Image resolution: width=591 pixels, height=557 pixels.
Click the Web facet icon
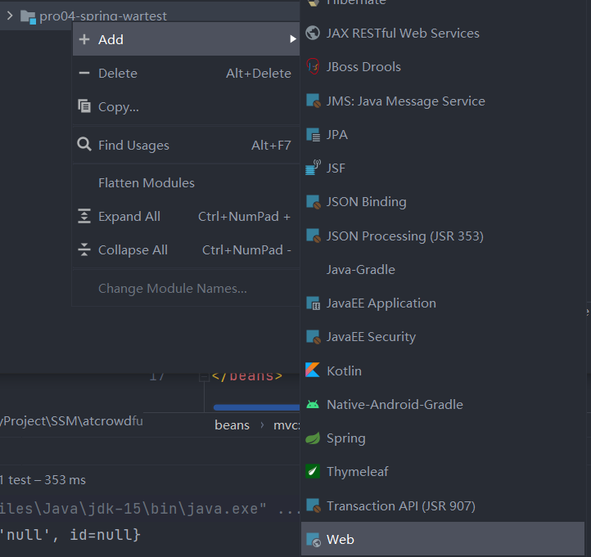tap(314, 539)
